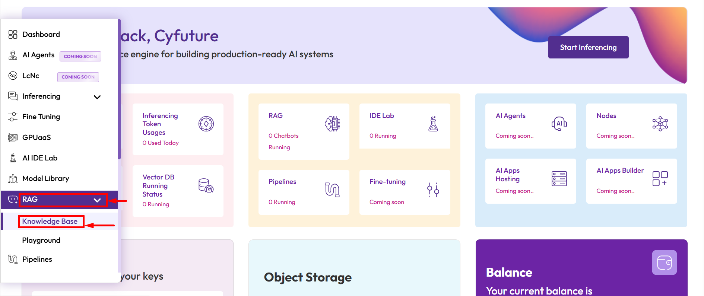Open the IDE Lab status card
Viewport: 704px width, 296px height.
coord(405,126)
